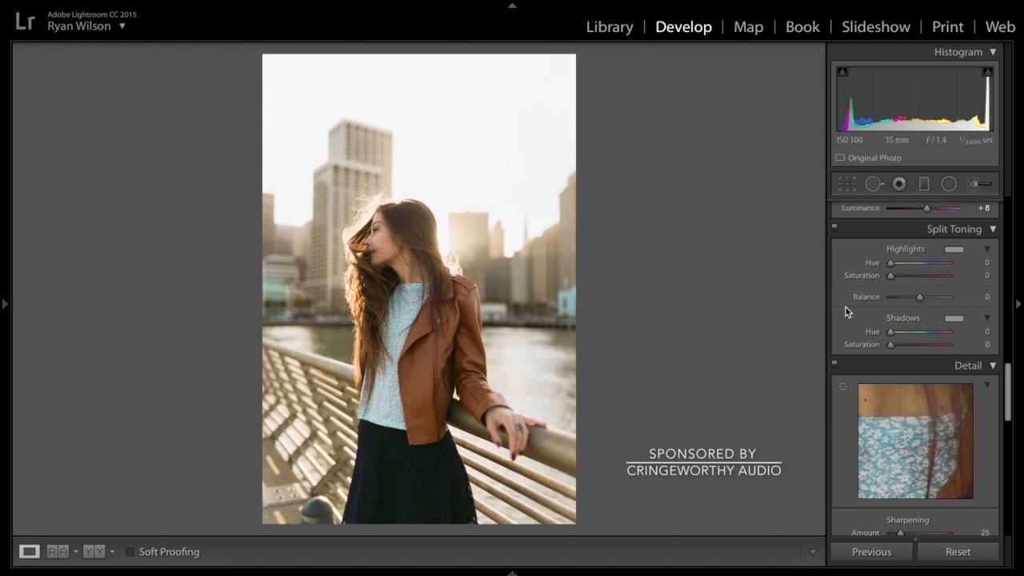The image size is (1024, 576).
Task: Toggle the Detail panel switch
Action: 834,363
